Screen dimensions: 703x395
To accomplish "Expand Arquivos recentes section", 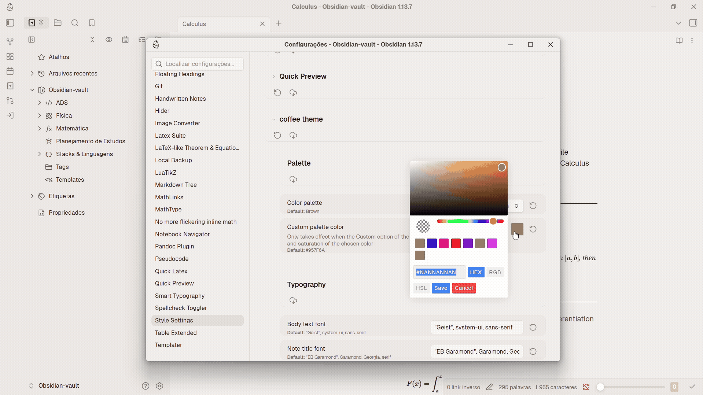I will tap(32, 73).
